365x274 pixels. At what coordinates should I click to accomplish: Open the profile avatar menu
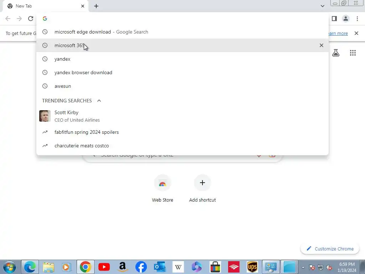point(346,19)
